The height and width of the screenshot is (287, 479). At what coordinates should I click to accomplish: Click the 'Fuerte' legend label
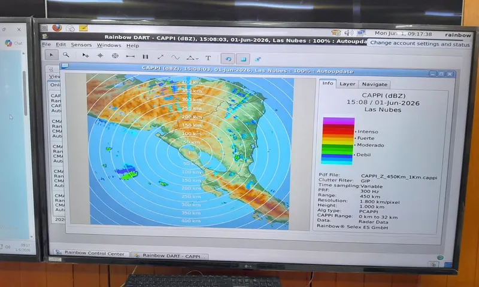click(366, 138)
